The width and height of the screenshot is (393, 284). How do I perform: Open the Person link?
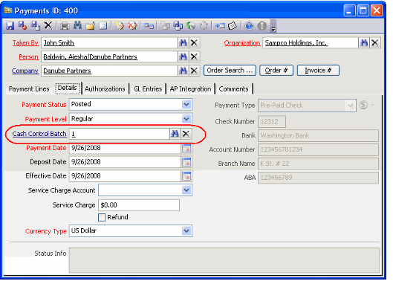coord(28,57)
